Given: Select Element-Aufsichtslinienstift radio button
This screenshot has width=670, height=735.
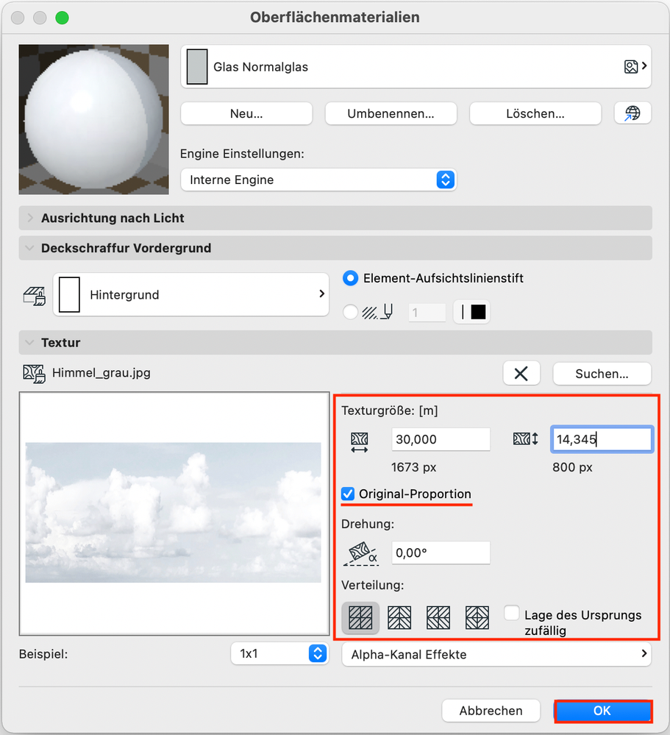Looking at the screenshot, I should click(351, 278).
